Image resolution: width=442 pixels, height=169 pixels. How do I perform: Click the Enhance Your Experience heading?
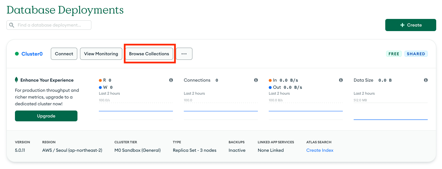coord(47,80)
